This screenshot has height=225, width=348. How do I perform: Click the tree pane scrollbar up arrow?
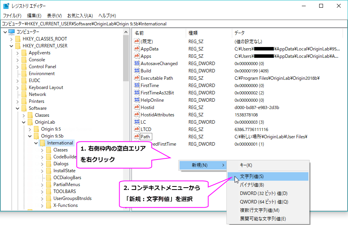tap(126, 32)
